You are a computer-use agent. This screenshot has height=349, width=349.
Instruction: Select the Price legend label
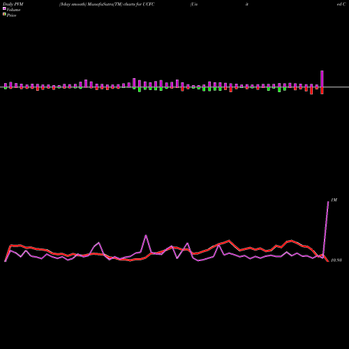(11, 15)
